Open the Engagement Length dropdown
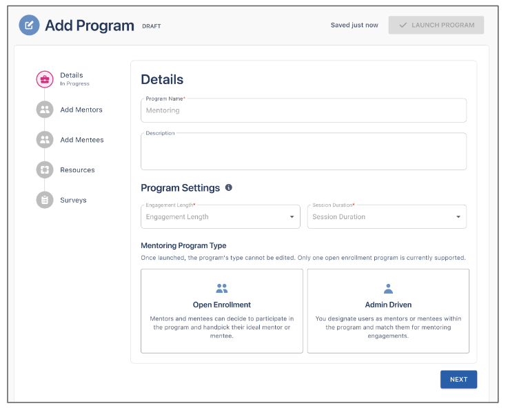 pyautogui.click(x=221, y=217)
